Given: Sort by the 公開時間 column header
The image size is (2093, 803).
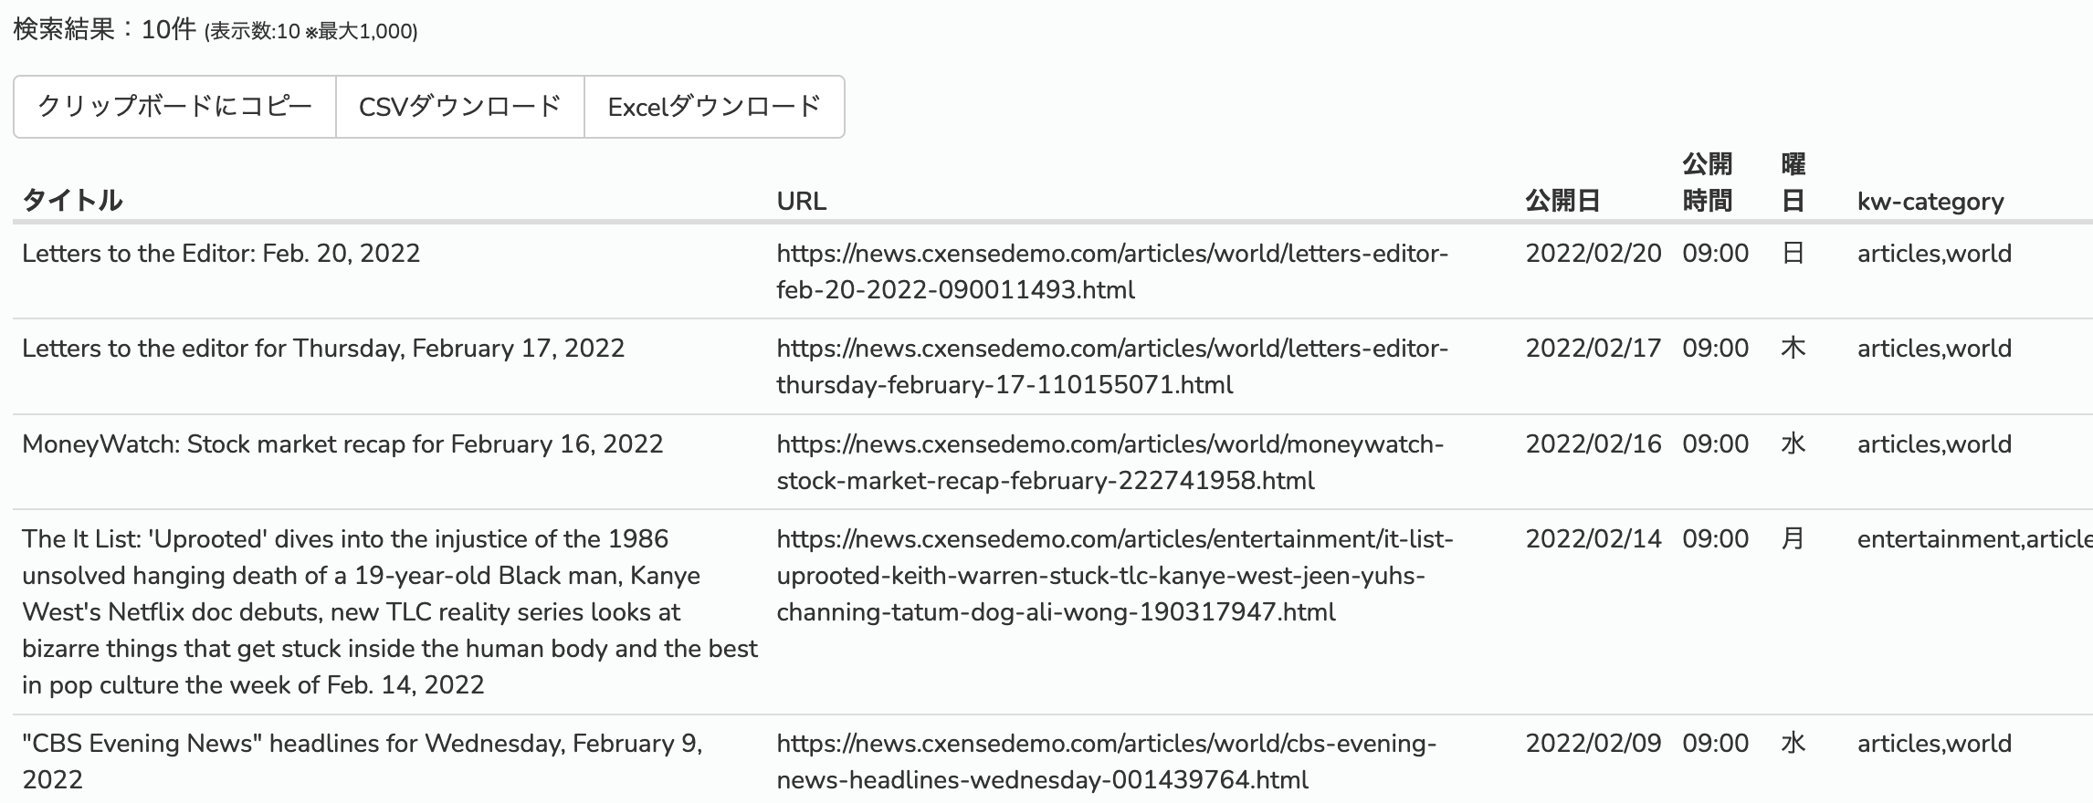Looking at the screenshot, I should (x=1708, y=182).
